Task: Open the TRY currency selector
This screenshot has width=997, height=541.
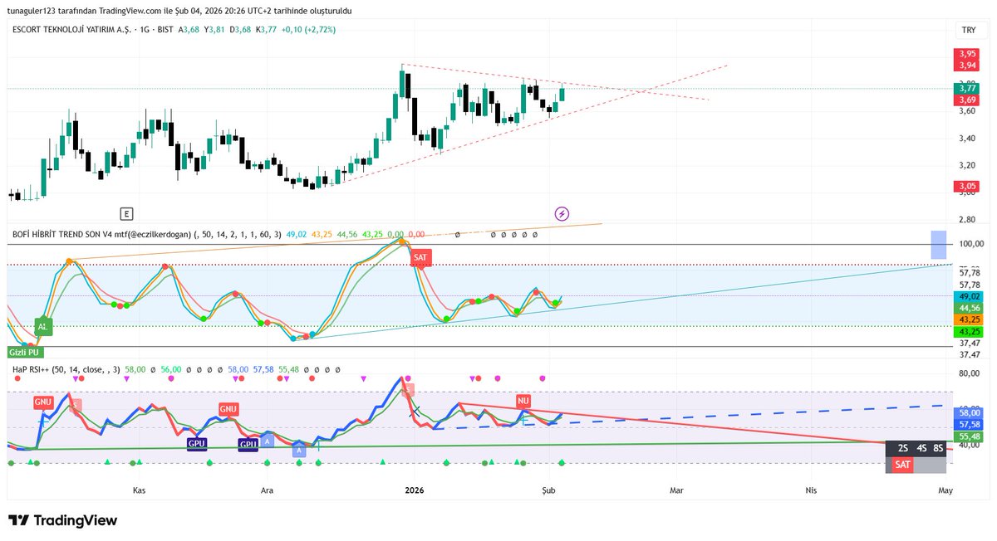Action: point(969,29)
